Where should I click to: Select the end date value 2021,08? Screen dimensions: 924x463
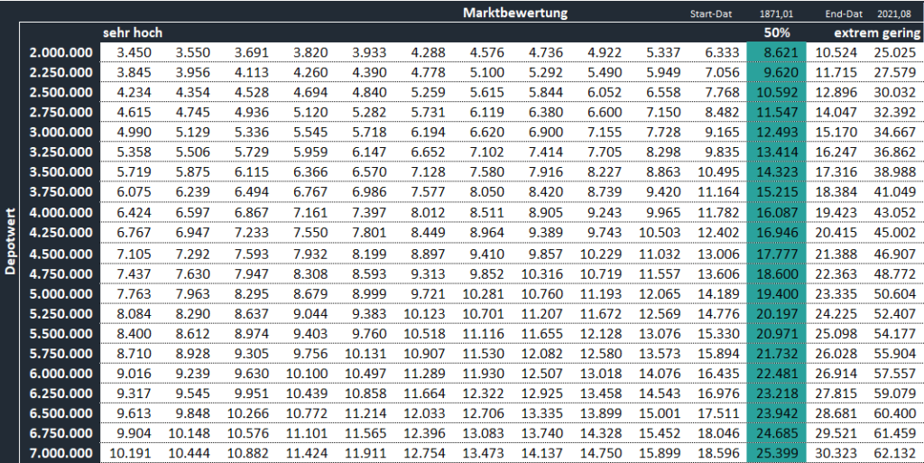click(894, 14)
